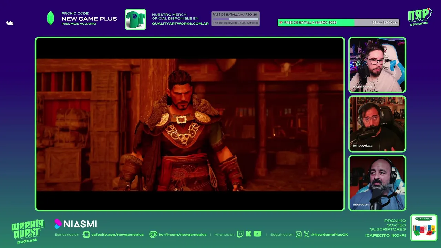Click the small white creature icon
The width and height of the screenshot is (441, 248).
pos(10,23)
